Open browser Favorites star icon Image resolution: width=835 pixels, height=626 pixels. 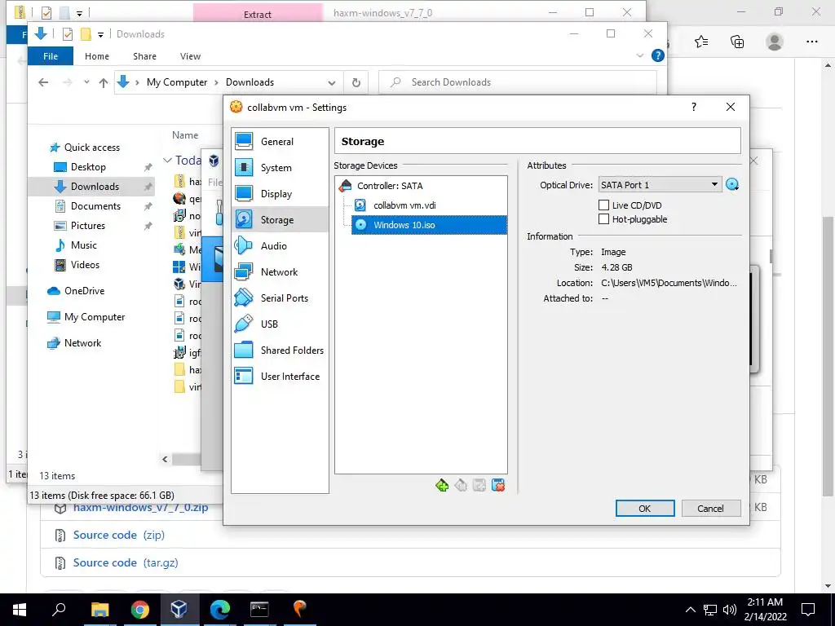701,42
